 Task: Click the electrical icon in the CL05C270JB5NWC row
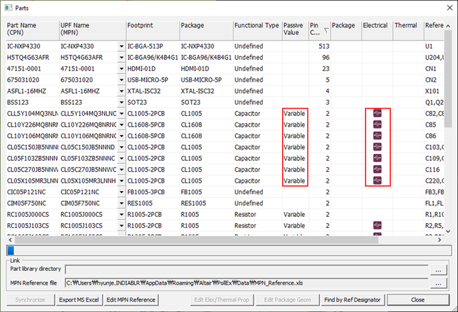[x=377, y=169]
